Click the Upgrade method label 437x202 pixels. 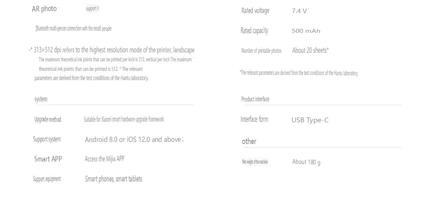coord(47,119)
